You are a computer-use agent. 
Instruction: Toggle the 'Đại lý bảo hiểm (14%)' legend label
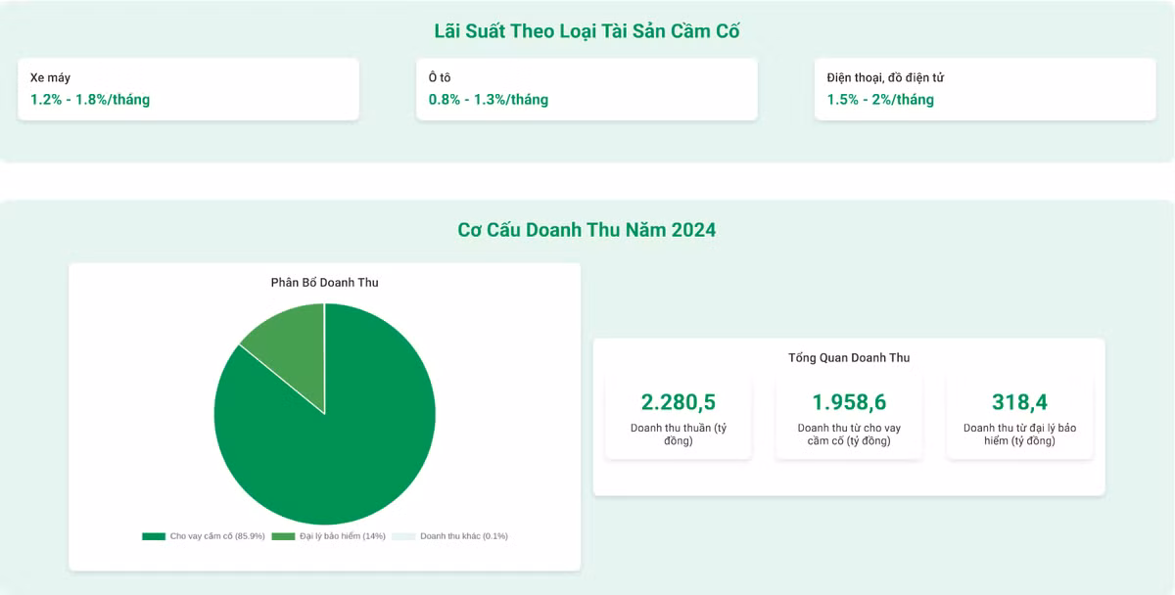click(342, 536)
